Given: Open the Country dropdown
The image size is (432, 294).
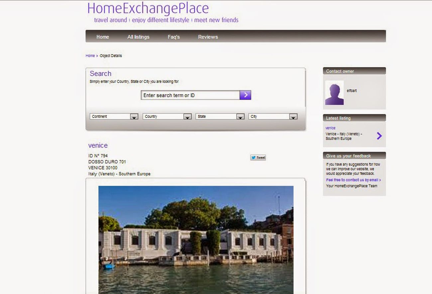Looking at the screenshot, I should click(x=167, y=116).
